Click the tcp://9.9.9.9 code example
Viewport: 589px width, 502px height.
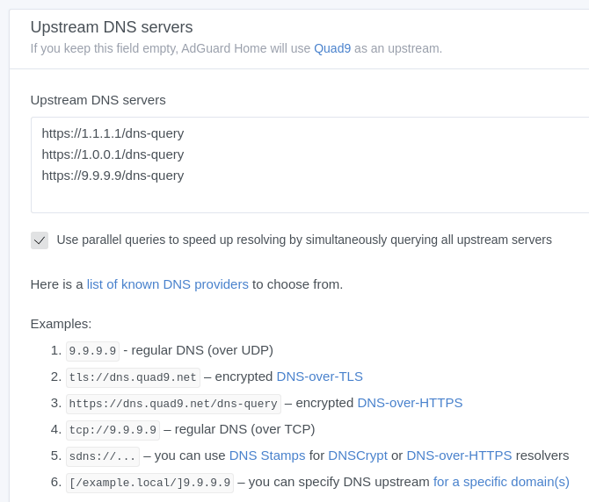(x=113, y=430)
